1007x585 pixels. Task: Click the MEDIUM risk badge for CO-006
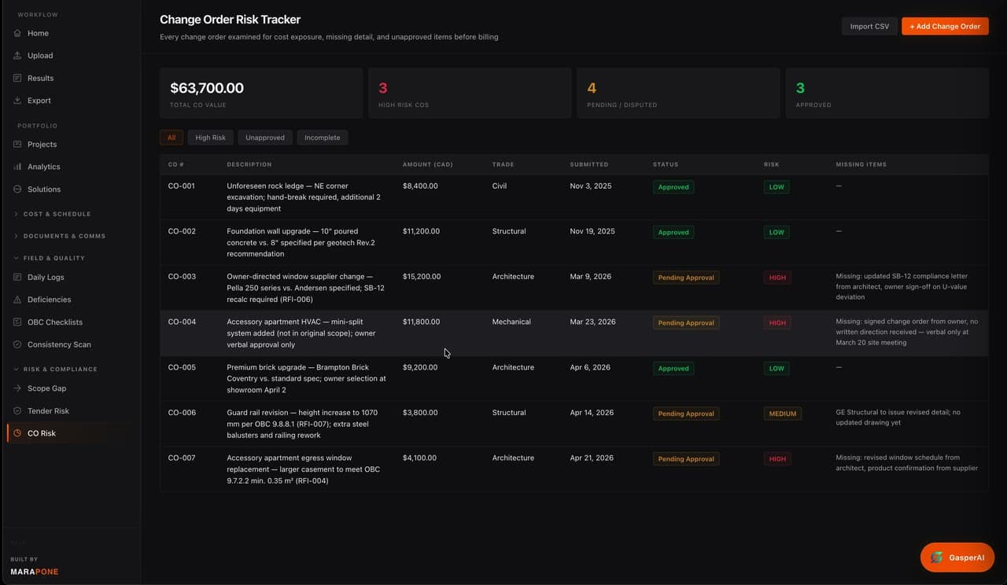tap(783, 414)
